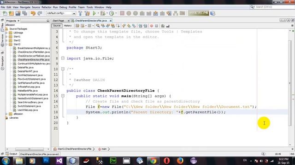Image resolution: width=295 pixels, height=165 pixels.
Task: Open the Window menu
Action: [99, 7]
